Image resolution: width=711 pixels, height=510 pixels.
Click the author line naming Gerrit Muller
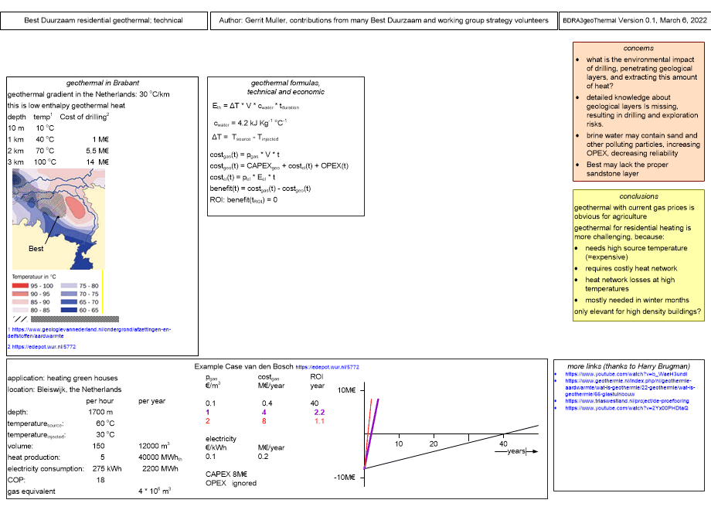pyautogui.click(x=383, y=20)
